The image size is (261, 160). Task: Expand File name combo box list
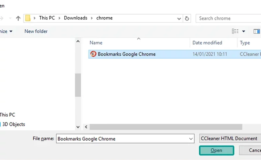pyautogui.click(x=191, y=138)
